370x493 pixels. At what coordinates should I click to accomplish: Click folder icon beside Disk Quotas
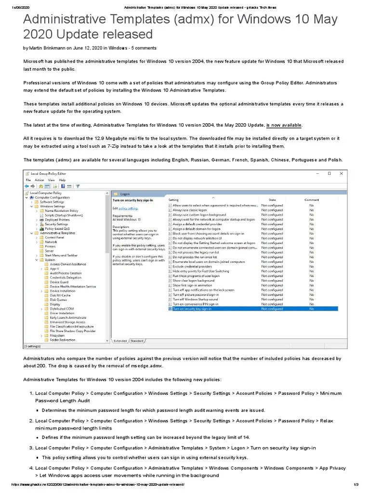(x=47, y=299)
